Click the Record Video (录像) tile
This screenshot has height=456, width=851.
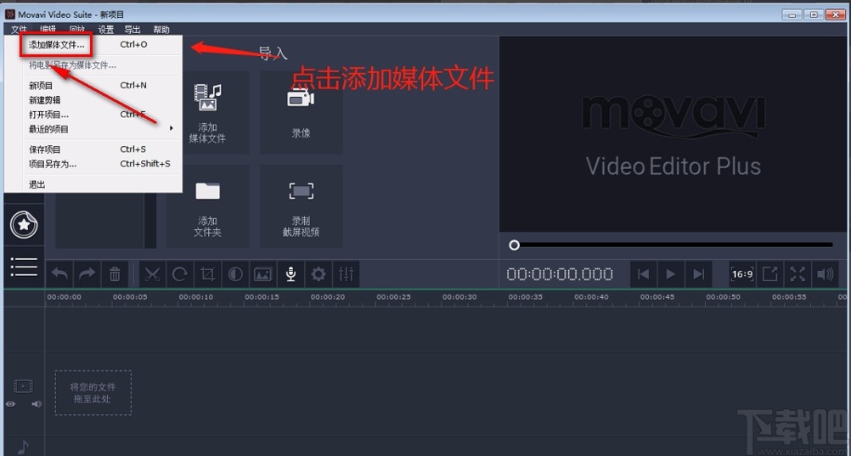coord(302,112)
